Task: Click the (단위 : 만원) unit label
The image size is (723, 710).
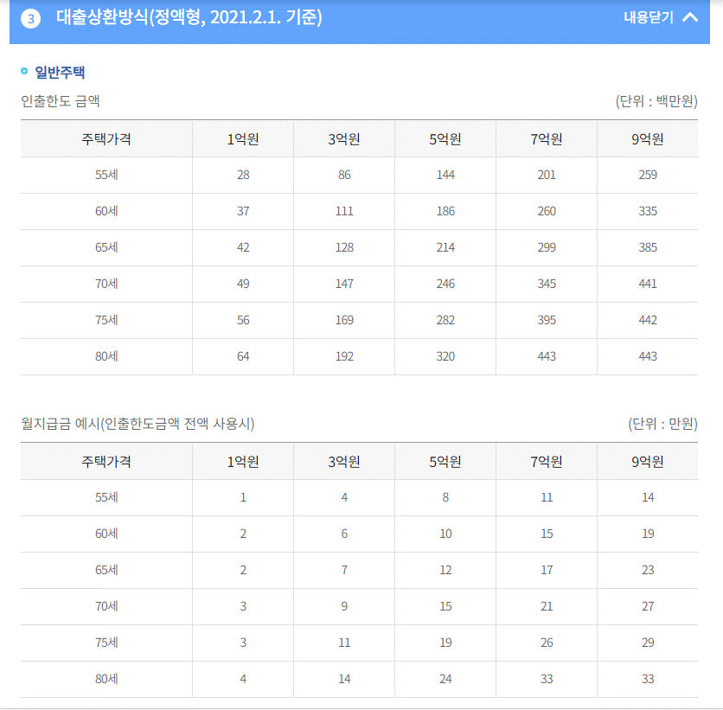Action: [x=662, y=424]
